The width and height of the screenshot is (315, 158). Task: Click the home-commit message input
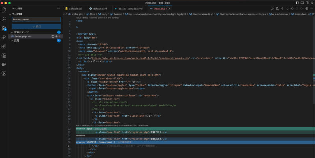(36, 19)
